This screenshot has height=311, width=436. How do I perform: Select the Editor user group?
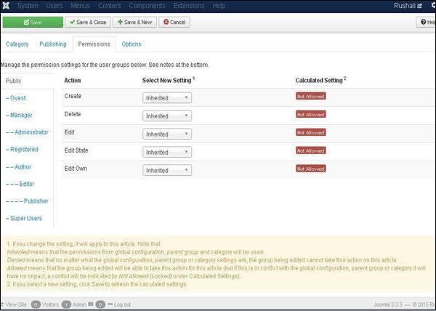20,184
